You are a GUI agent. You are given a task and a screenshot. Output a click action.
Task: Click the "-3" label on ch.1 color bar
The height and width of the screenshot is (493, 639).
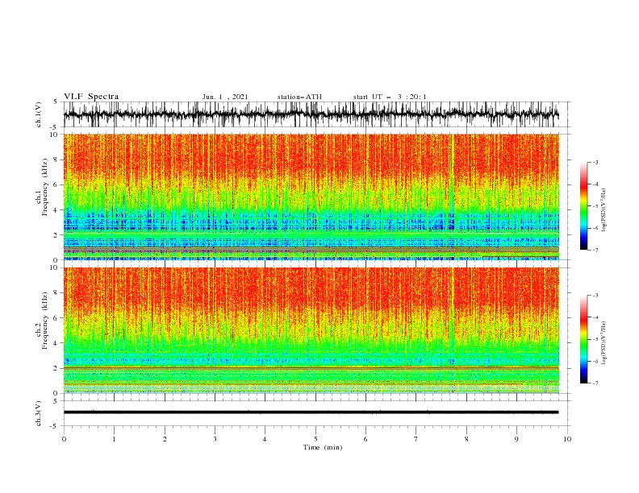[595, 162]
